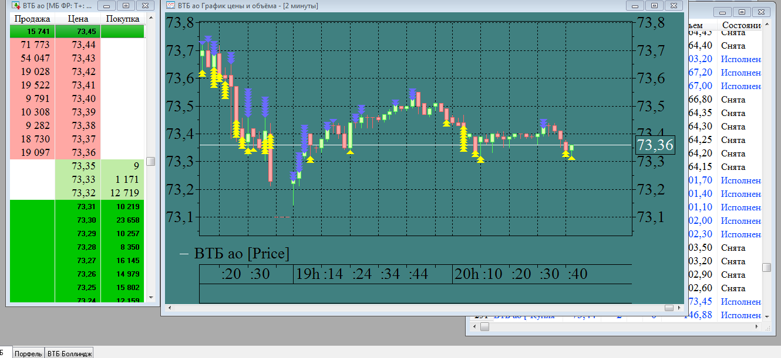Click Снята status in the 64,15 row
The width and height of the screenshot is (781, 358).
pyautogui.click(x=733, y=166)
